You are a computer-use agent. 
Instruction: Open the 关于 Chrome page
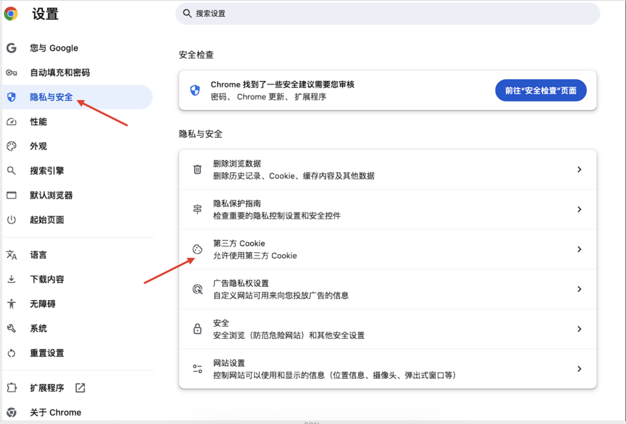(55, 412)
